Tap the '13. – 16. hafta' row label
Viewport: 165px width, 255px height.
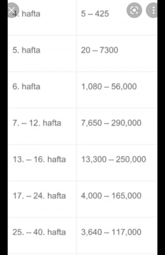point(39,160)
